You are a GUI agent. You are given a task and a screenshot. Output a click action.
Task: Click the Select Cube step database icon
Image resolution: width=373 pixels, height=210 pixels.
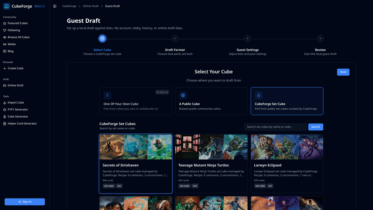click(102, 39)
